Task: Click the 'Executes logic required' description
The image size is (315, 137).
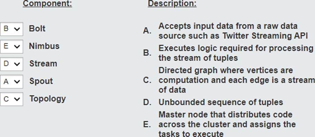Action: (x=236, y=53)
